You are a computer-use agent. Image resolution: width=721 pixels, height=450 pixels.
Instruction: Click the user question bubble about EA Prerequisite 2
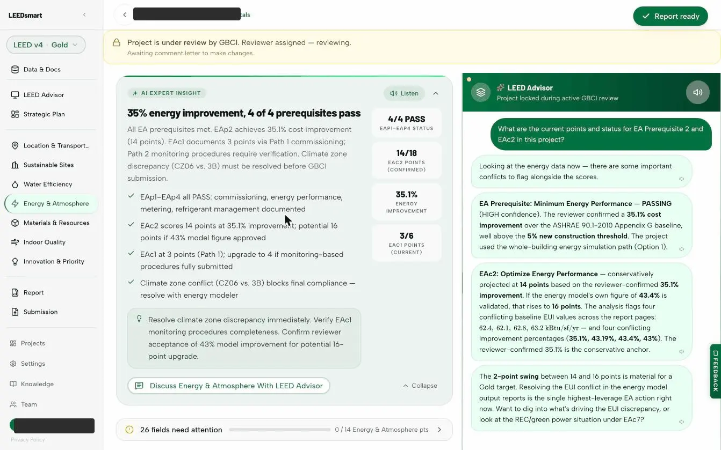(601, 134)
